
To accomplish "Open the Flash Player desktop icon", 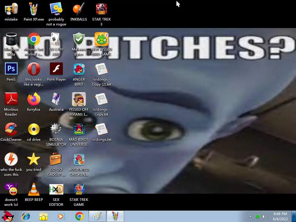I will (x=56, y=69).
